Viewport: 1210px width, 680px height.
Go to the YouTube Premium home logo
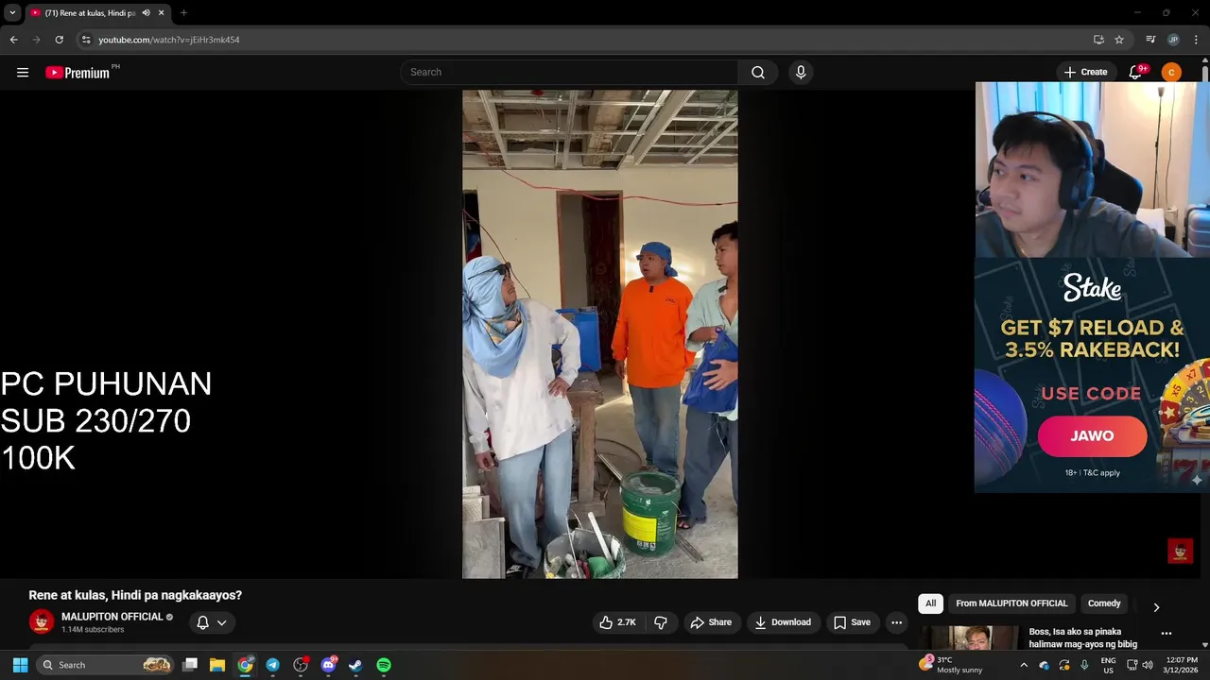point(78,73)
